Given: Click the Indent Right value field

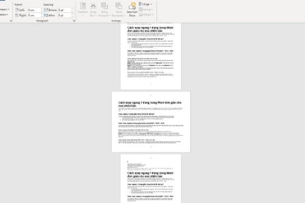Looking at the screenshot, I should click(x=34, y=15).
